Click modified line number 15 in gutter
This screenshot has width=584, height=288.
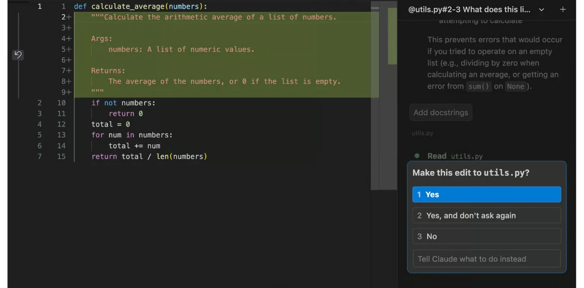[x=61, y=157]
